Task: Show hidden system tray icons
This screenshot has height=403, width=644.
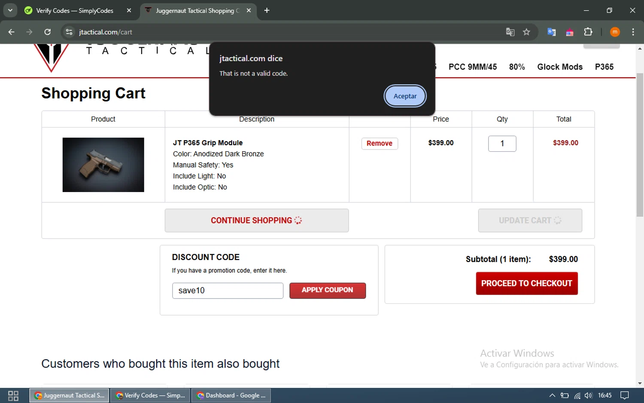Action: (x=552, y=396)
